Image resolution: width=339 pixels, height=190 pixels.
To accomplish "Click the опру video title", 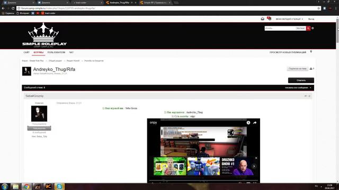I will click(153, 122).
